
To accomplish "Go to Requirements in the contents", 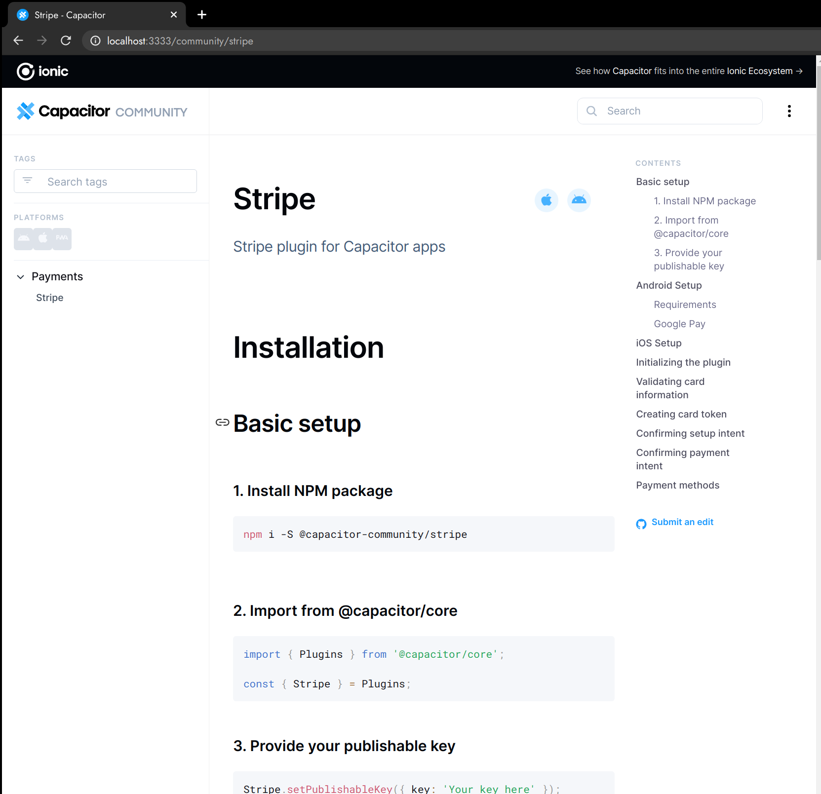I will pyautogui.click(x=685, y=304).
